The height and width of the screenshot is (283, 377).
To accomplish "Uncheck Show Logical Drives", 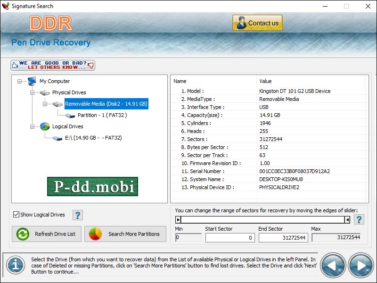I will point(16,215).
